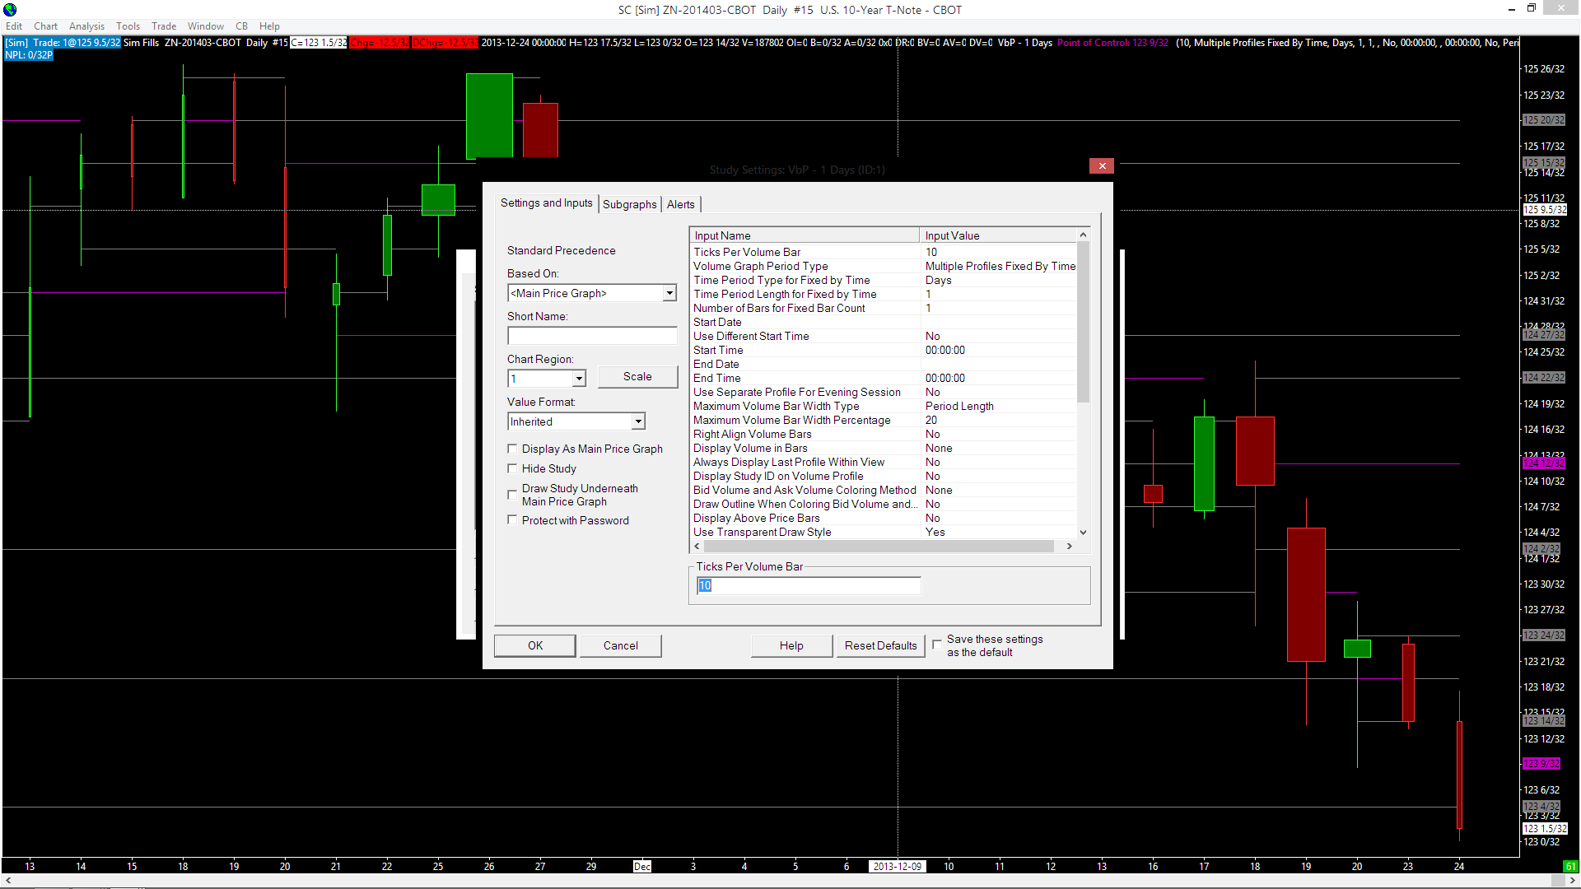This screenshot has height=889, width=1581.
Task: Click the inputs list scroll-up arrow
Action: [1083, 235]
